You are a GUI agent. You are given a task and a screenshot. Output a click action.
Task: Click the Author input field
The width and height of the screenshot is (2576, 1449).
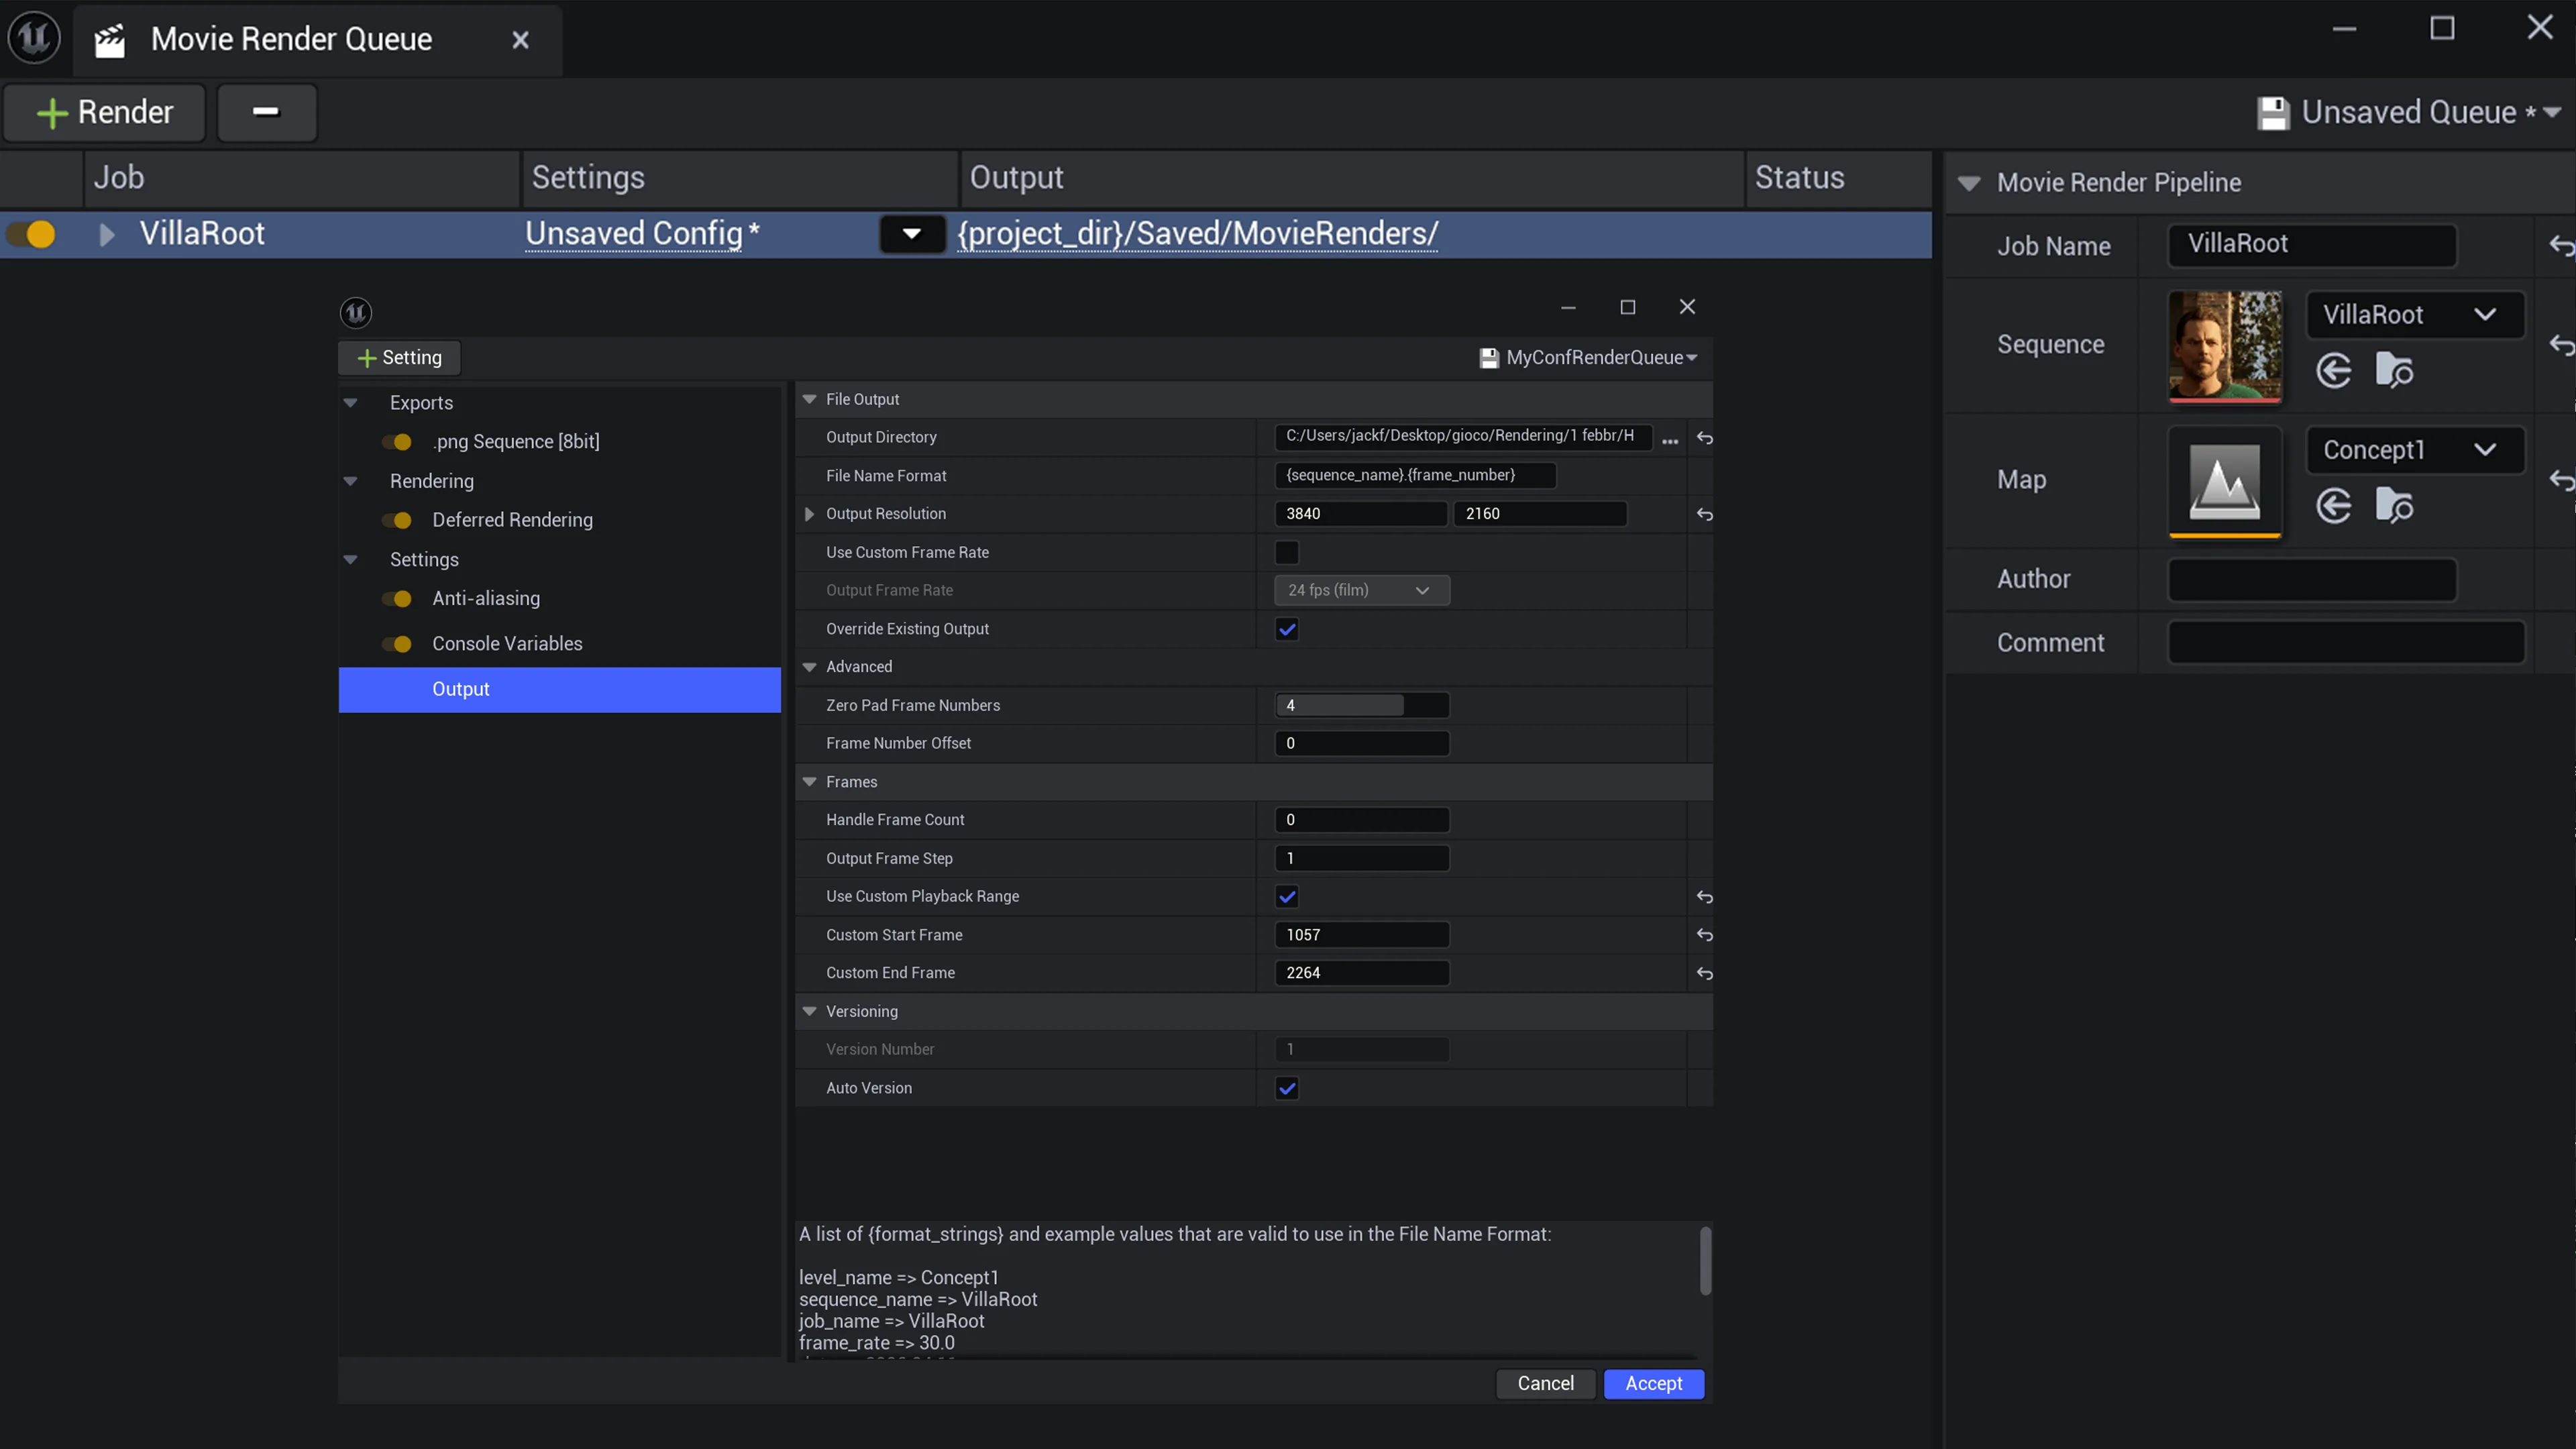2311,580
